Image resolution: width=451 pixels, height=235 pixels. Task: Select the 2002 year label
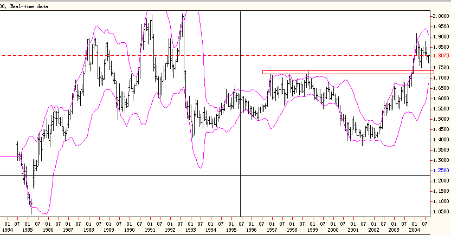point(373,230)
